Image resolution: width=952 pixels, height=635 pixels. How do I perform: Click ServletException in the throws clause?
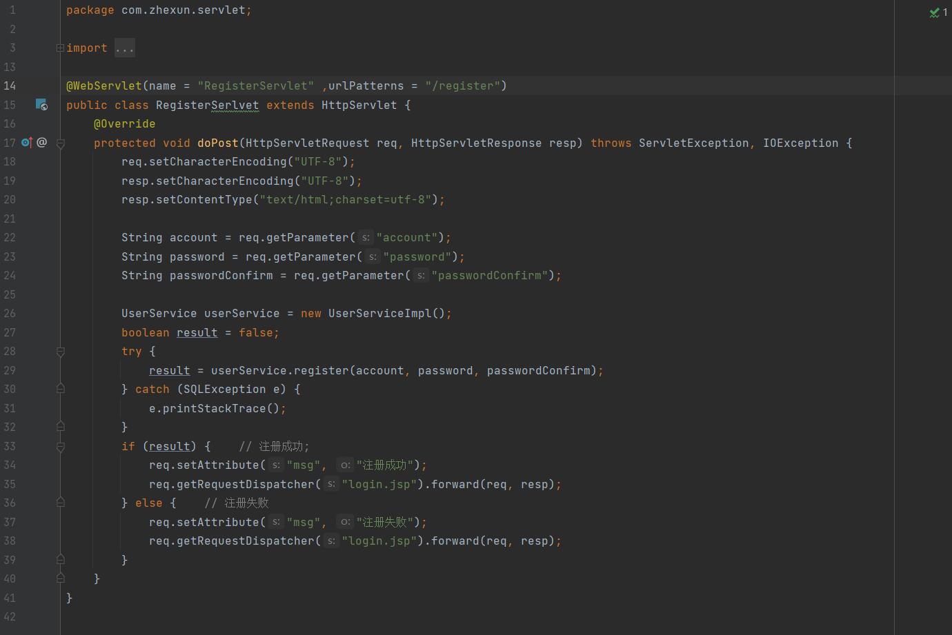click(694, 143)
